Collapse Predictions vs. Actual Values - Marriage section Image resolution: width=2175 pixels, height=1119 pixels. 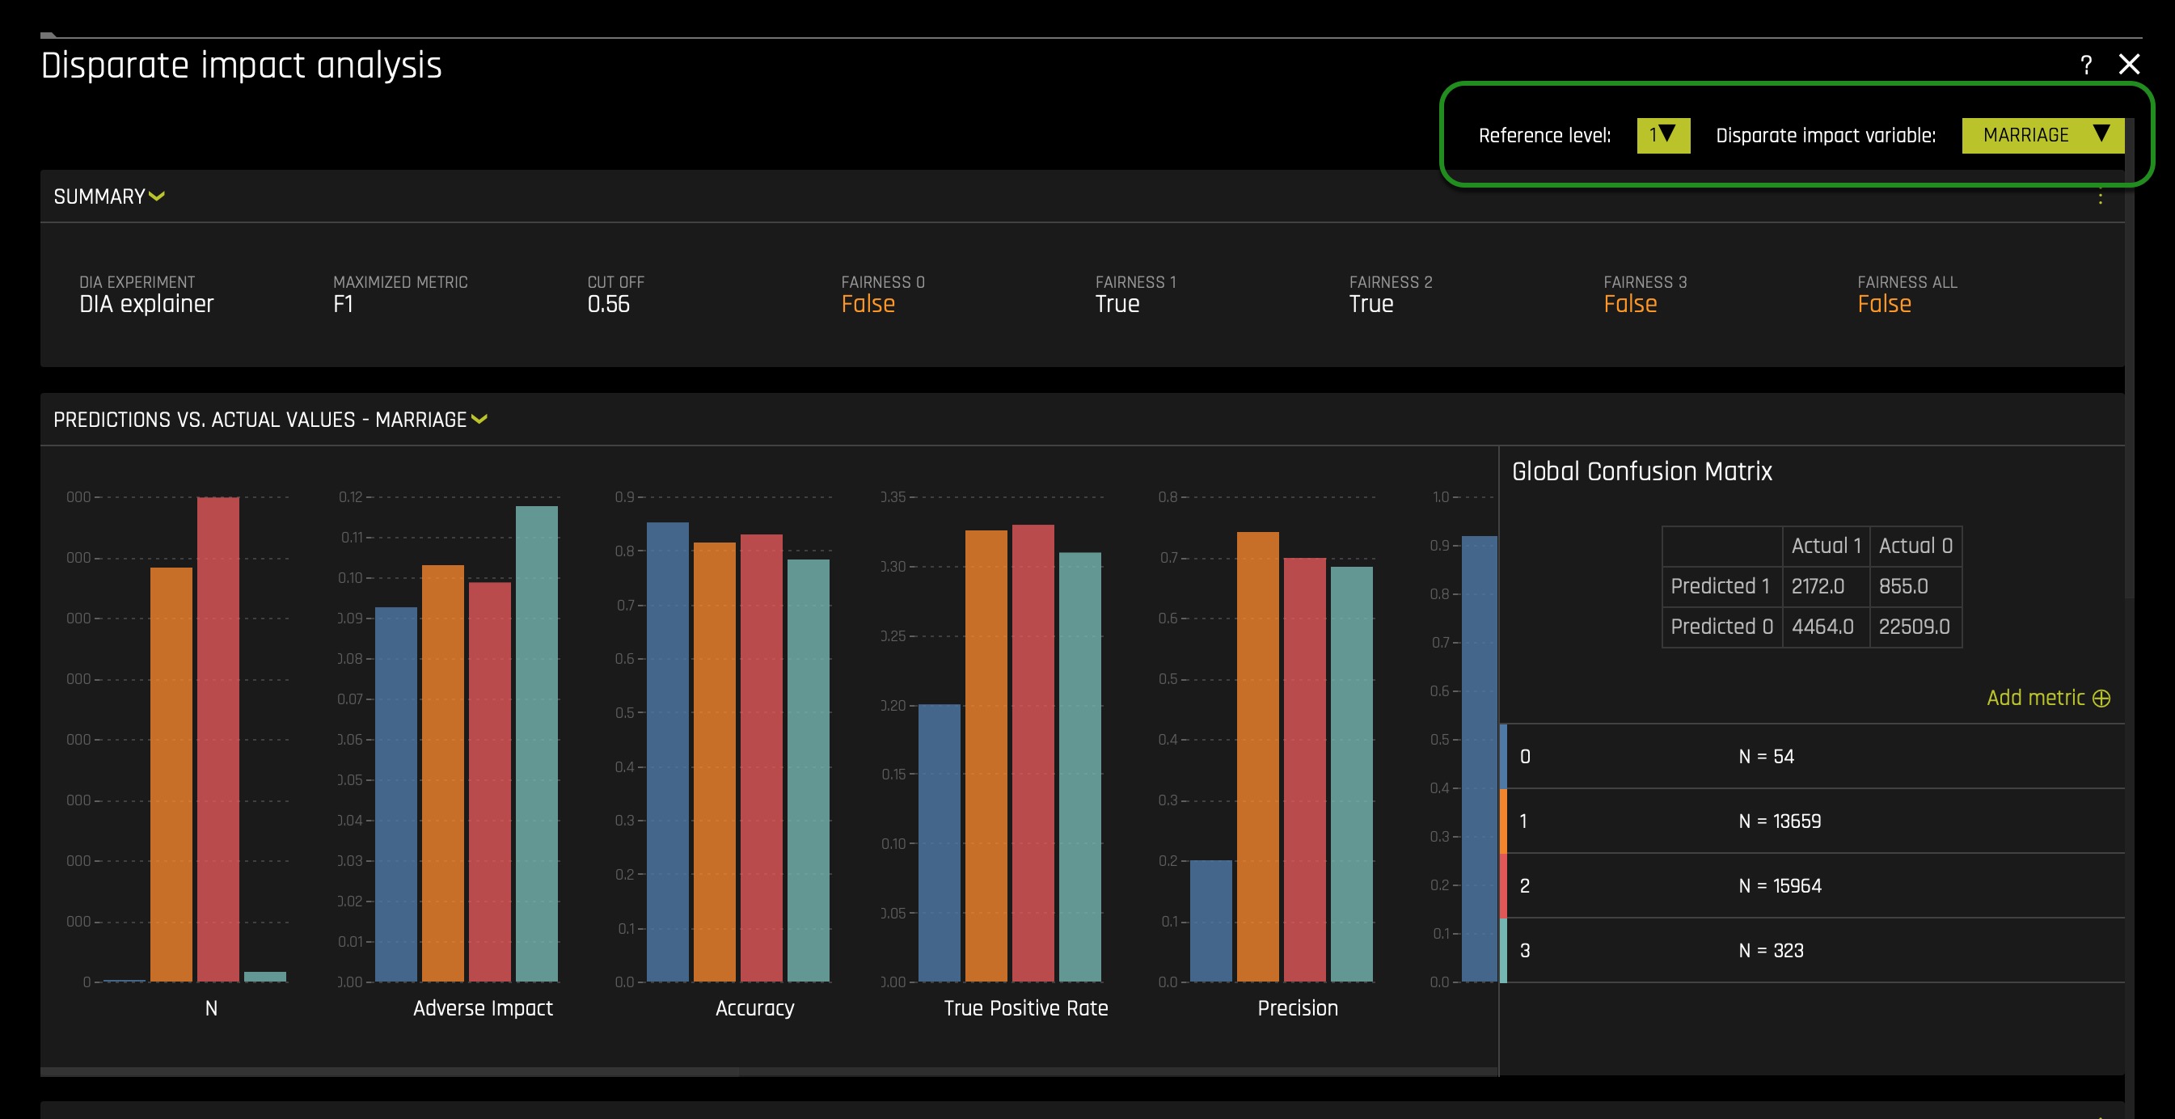(x=479, y=419)
